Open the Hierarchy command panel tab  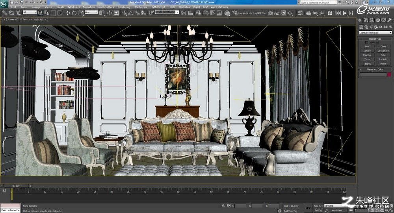click(372, 20)
